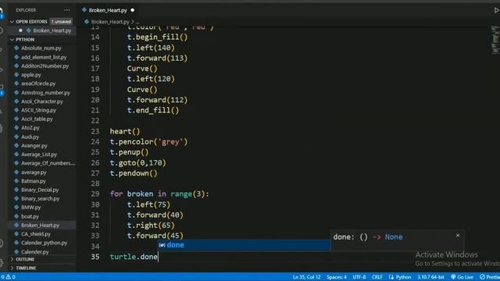Open the Explorer more actions ellipsis
Screen dimensions: 500x281
click(x=67, y=10)
